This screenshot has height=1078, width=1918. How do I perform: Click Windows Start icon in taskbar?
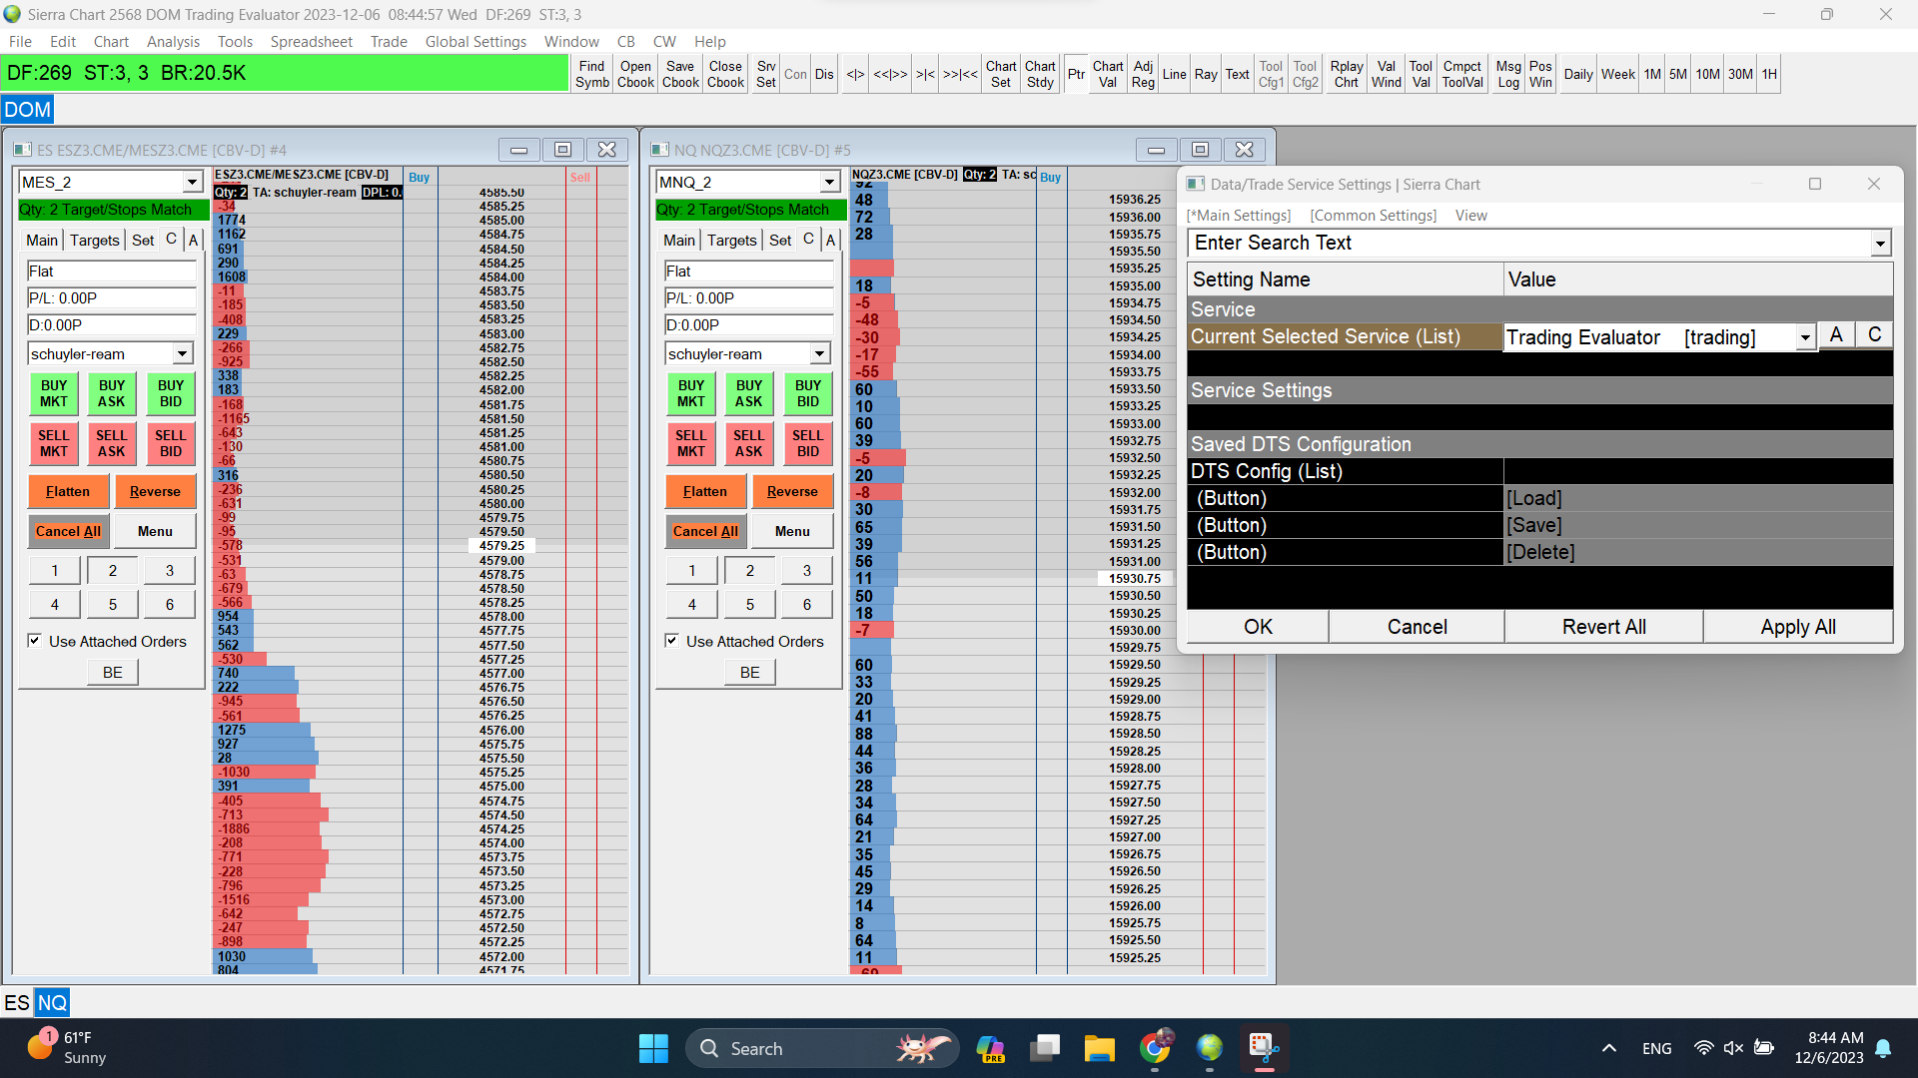tap(653, 1048)
